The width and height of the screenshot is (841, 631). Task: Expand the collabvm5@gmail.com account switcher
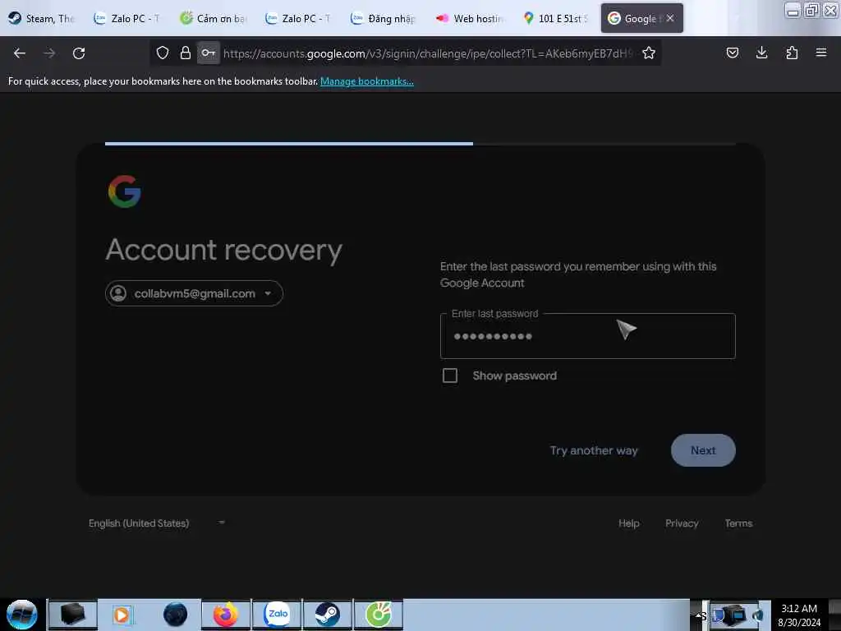click(x=194, y=293)
